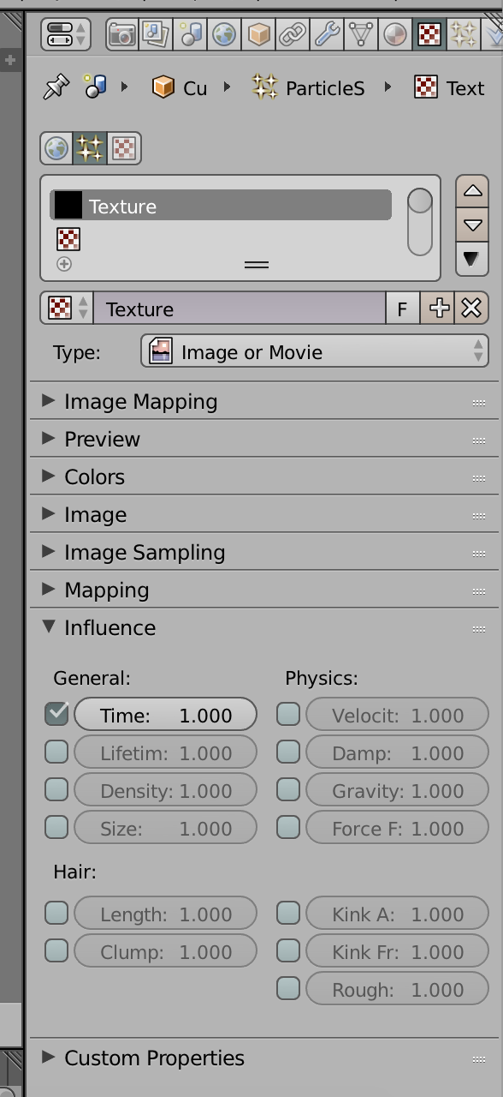This screenshot has width=503, height=1097.
Task: Open the Render Layers properties tab
Action: pyautogui.click(x=156, y=34)
